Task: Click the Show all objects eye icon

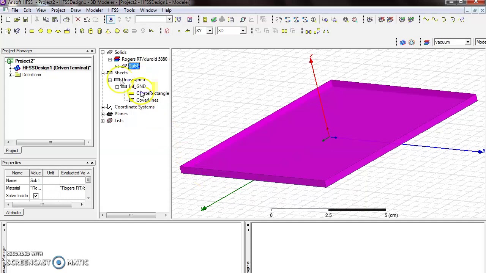Action: (369, 19)
